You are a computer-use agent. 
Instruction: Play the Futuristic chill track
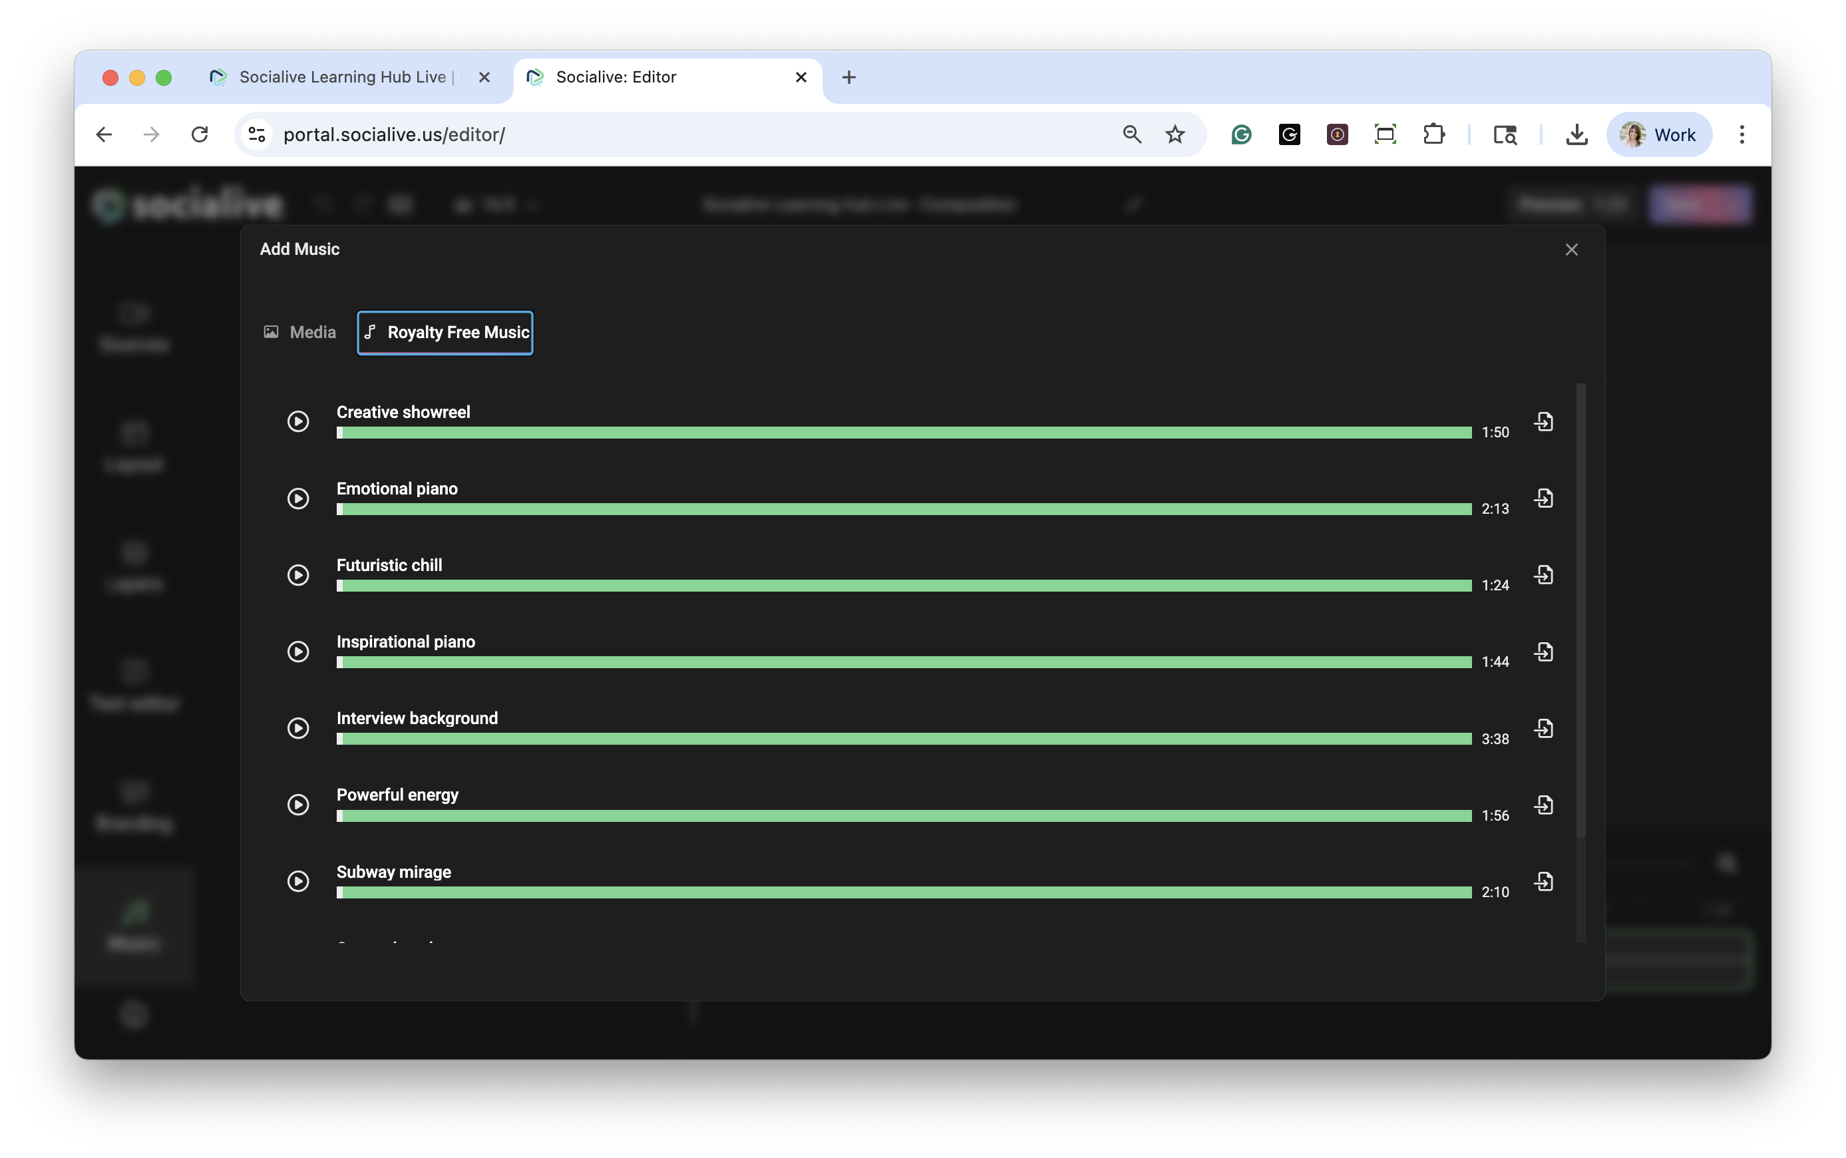[x=298, y=575]
